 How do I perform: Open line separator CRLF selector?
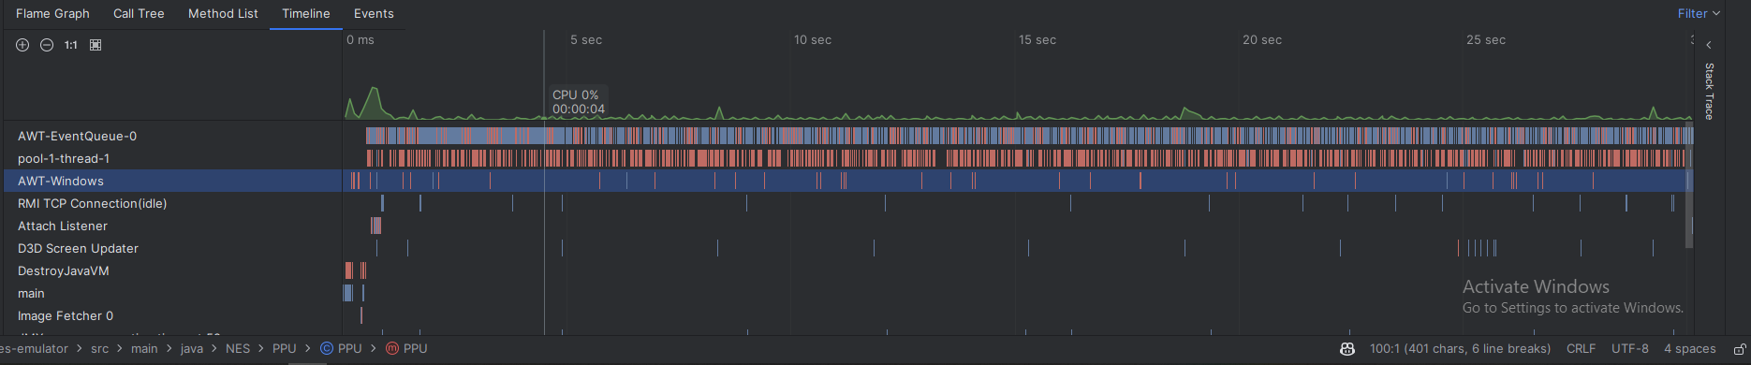(x=1582, y=348)
